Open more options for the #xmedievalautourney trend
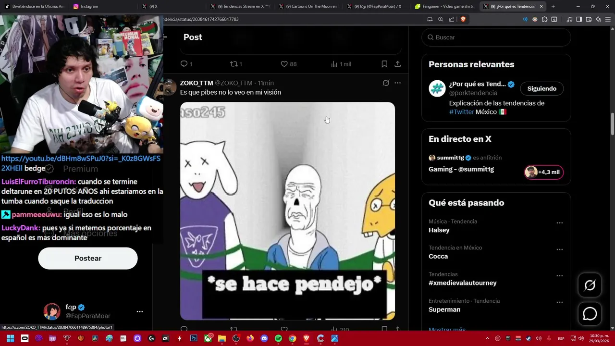The width and height of the screenshot is (615, 346). 559,276
